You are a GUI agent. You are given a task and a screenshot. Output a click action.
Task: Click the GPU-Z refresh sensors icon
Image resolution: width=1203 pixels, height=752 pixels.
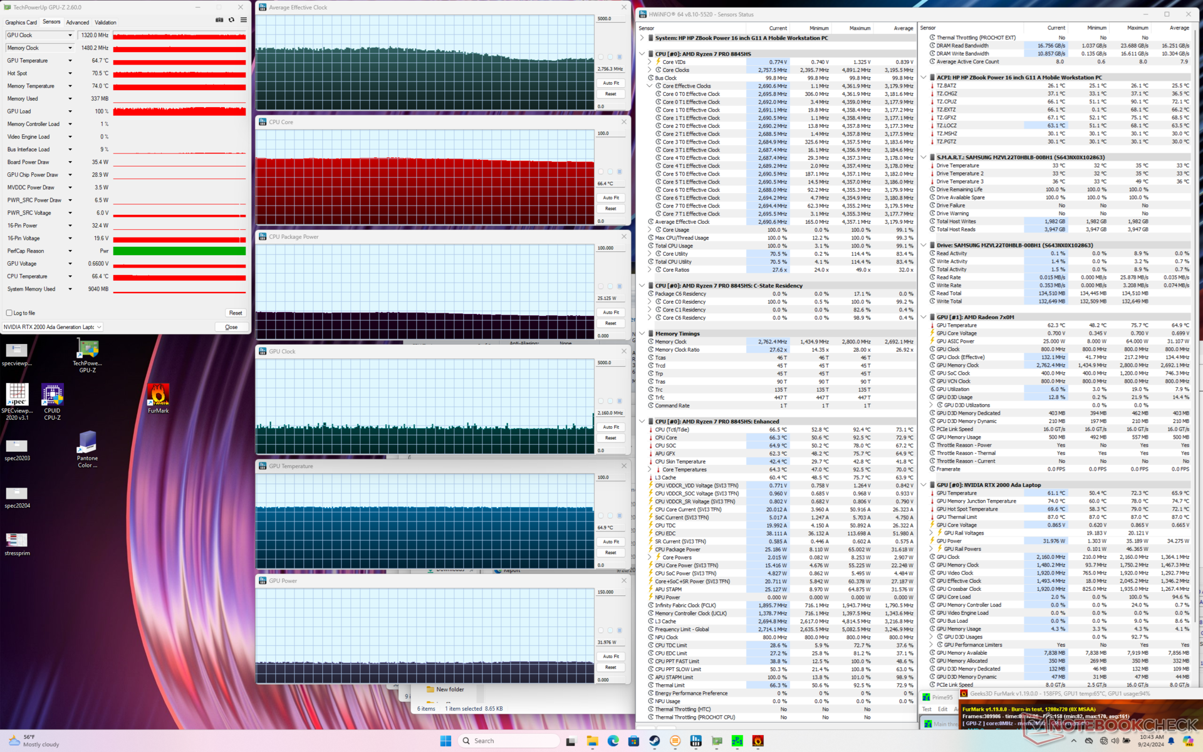click(231, 20)
